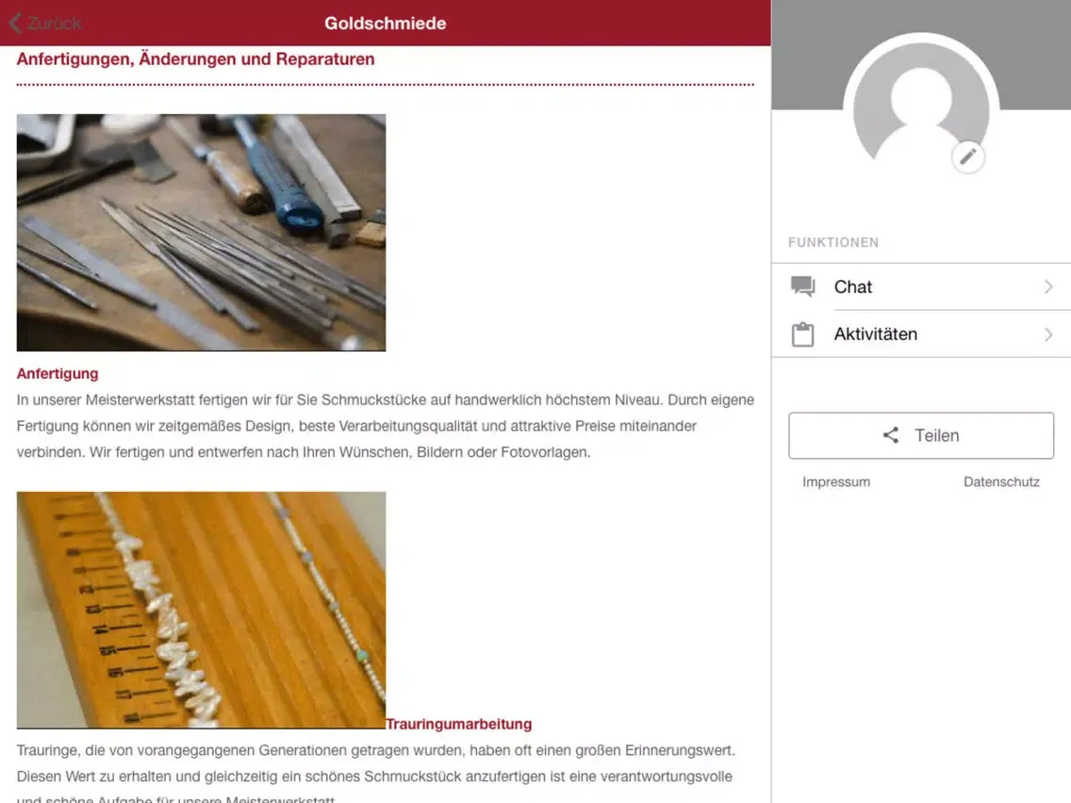
Task: Go back using Zurück
Action: coord(45,24)
